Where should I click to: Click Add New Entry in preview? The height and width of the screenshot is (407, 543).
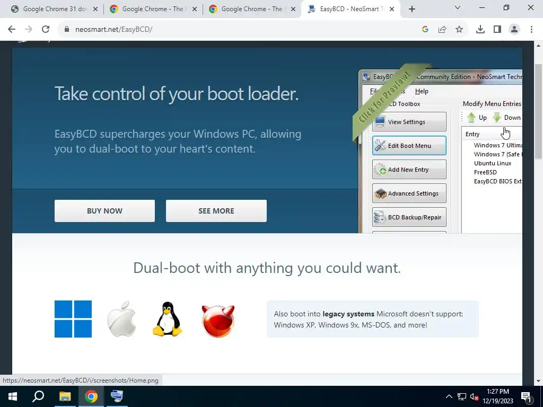409,169
